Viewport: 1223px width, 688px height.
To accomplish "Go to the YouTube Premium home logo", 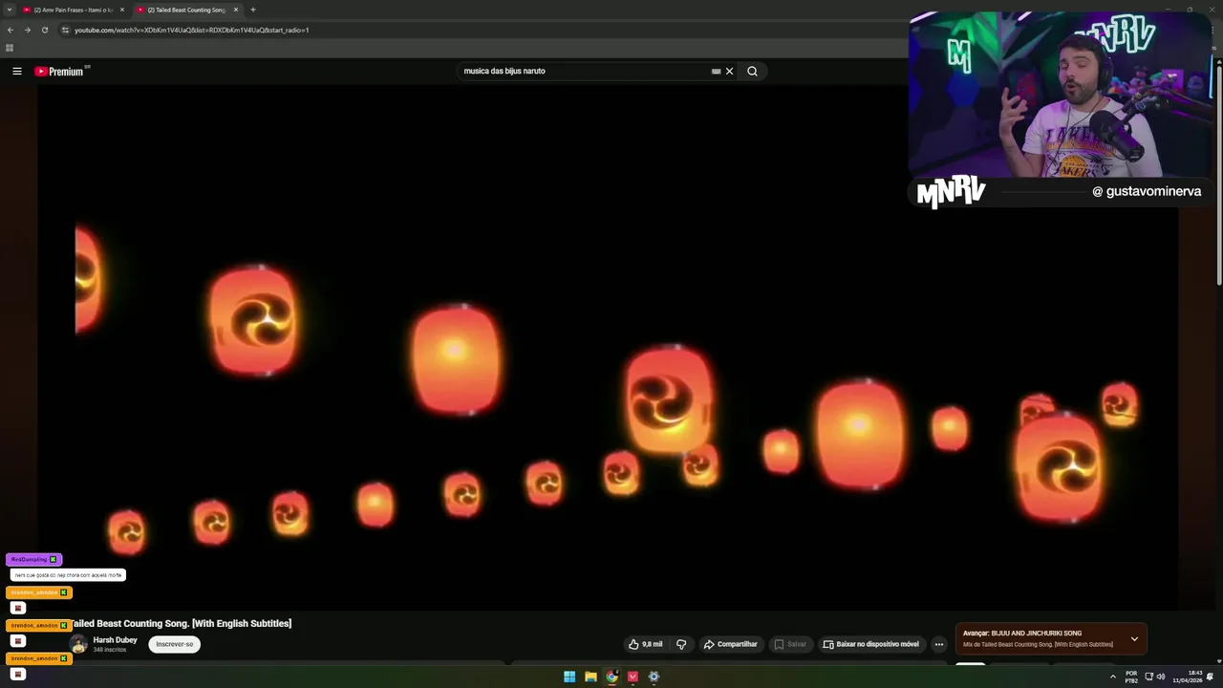I will point(61,71).
